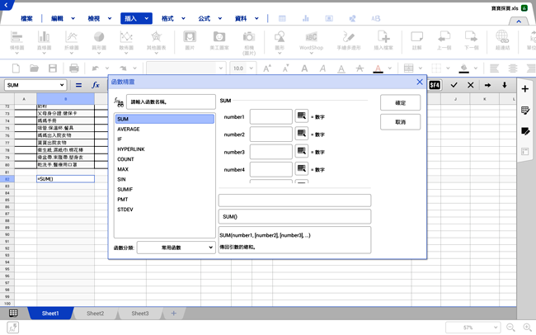The height and width of the screenshot is (335, 536).
Task: Insert a hyperlink from ribbon
Action: pyautogui.click(x=502, y=40)
